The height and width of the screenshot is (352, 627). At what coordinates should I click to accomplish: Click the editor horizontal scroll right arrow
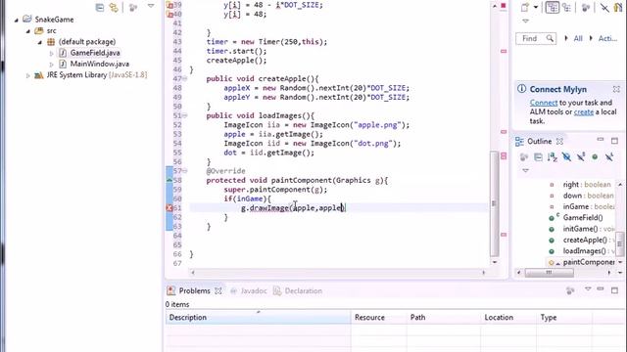(x=483, y=273)
